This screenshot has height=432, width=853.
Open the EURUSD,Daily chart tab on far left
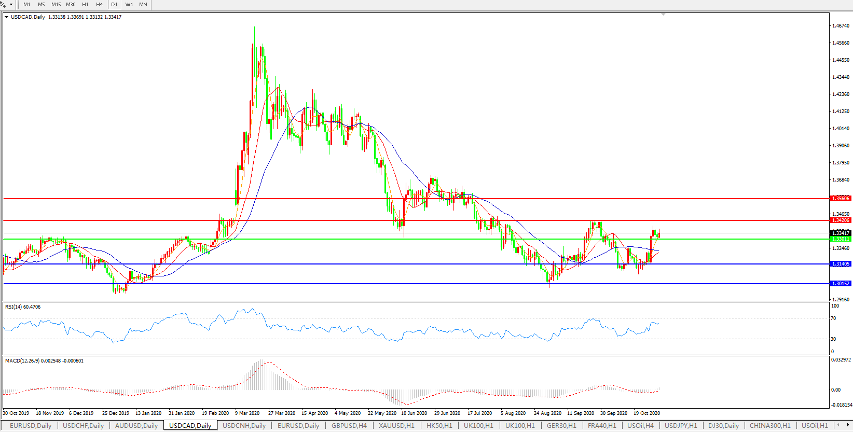[x=31, y=426]
